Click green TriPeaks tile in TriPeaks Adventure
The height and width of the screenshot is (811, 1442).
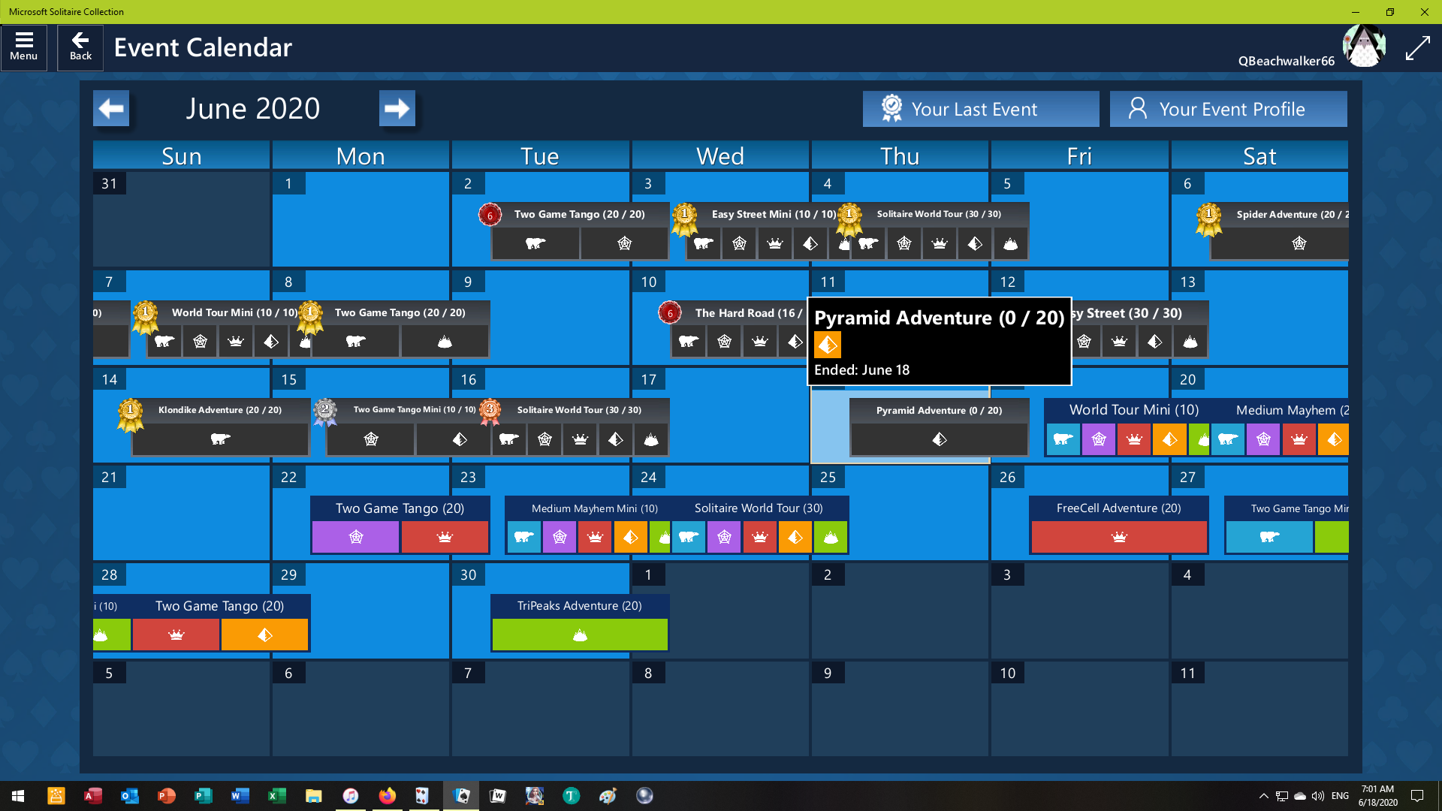579,635
